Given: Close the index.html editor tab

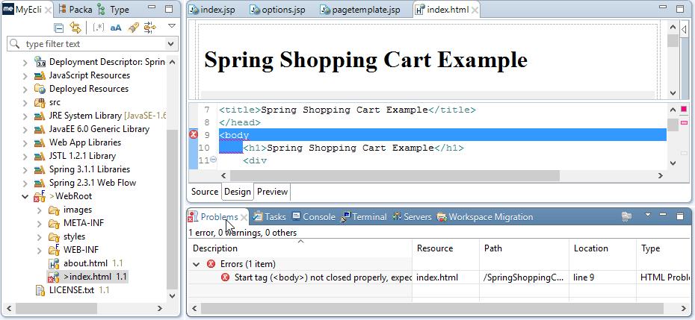Looking at the screenshot, I should click(475, 10).
